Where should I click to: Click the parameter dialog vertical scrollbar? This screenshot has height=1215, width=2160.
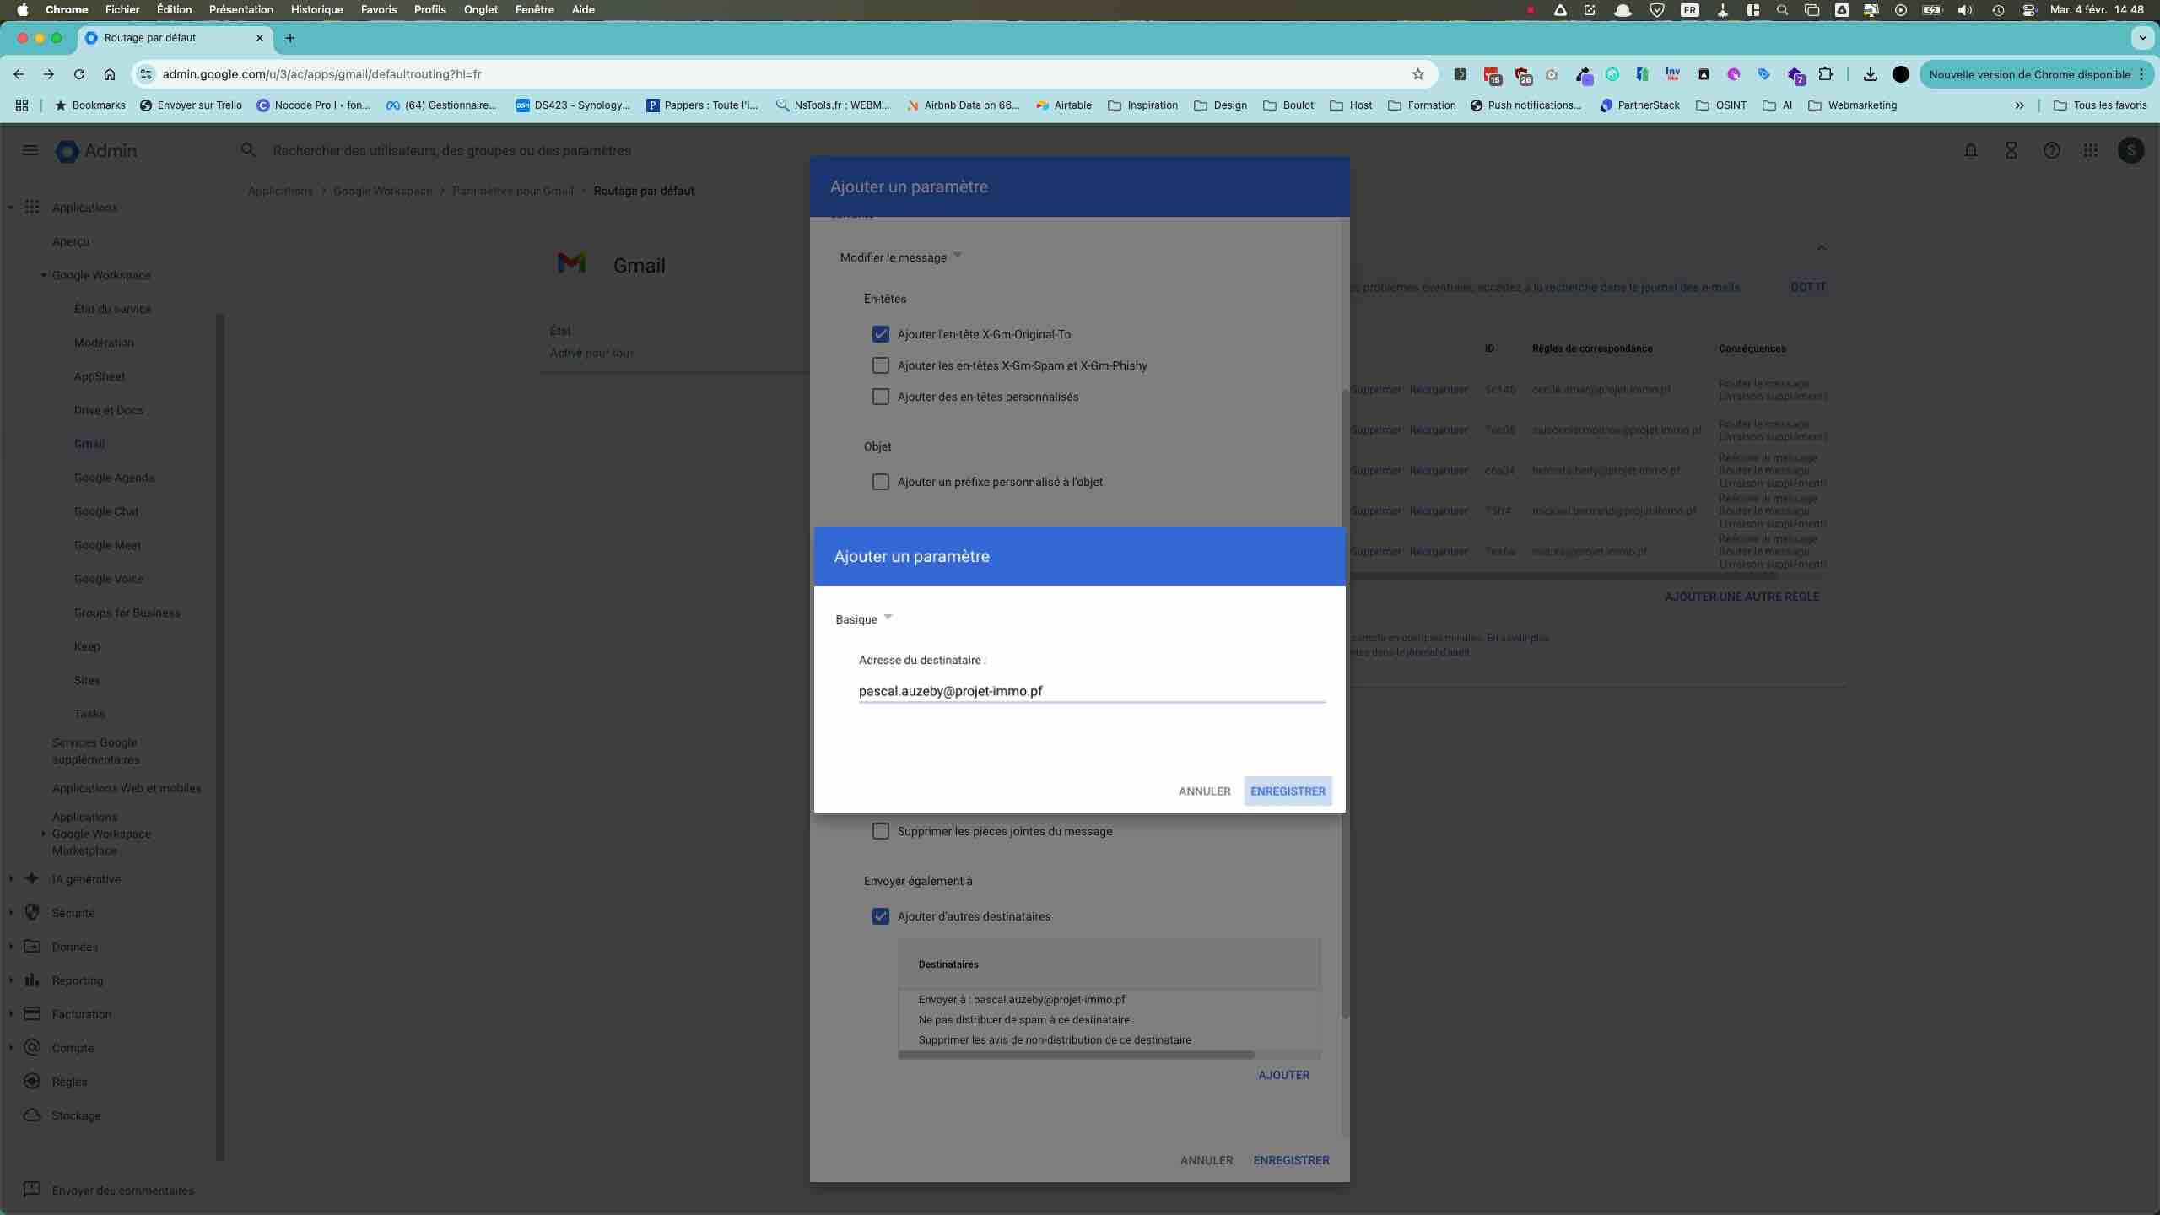click(1344, 705)
